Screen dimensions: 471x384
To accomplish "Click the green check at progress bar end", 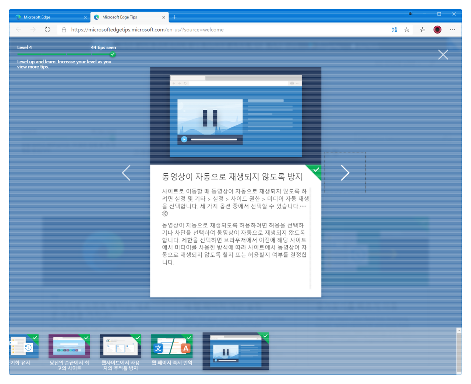I will click(113, 54).
